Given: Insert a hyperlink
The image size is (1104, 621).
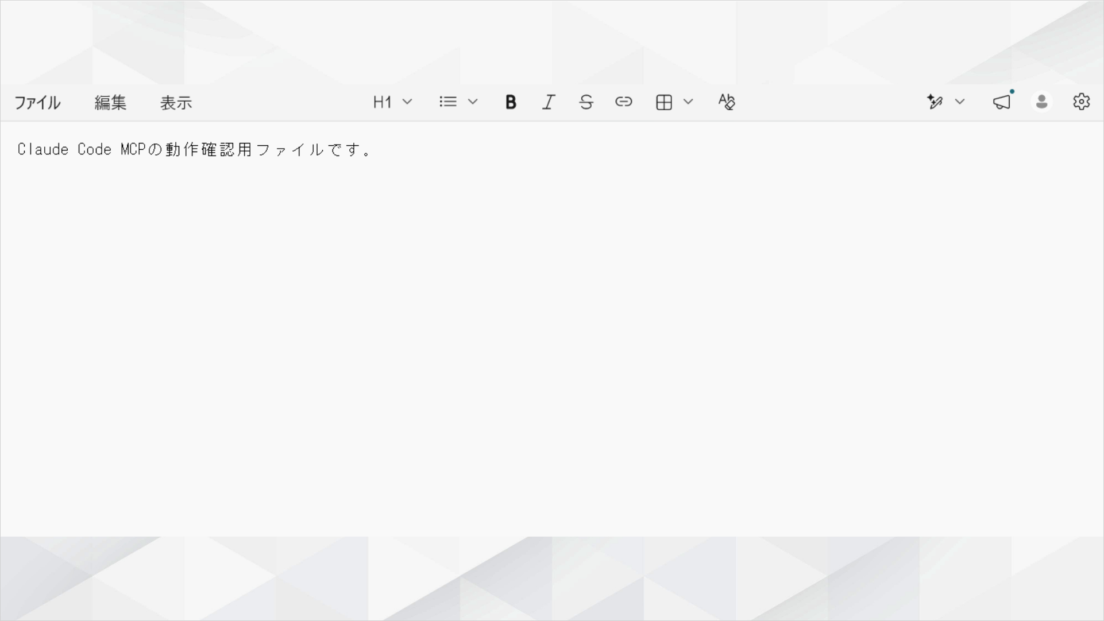Looking at the screenshot, I should coord(624,102).
